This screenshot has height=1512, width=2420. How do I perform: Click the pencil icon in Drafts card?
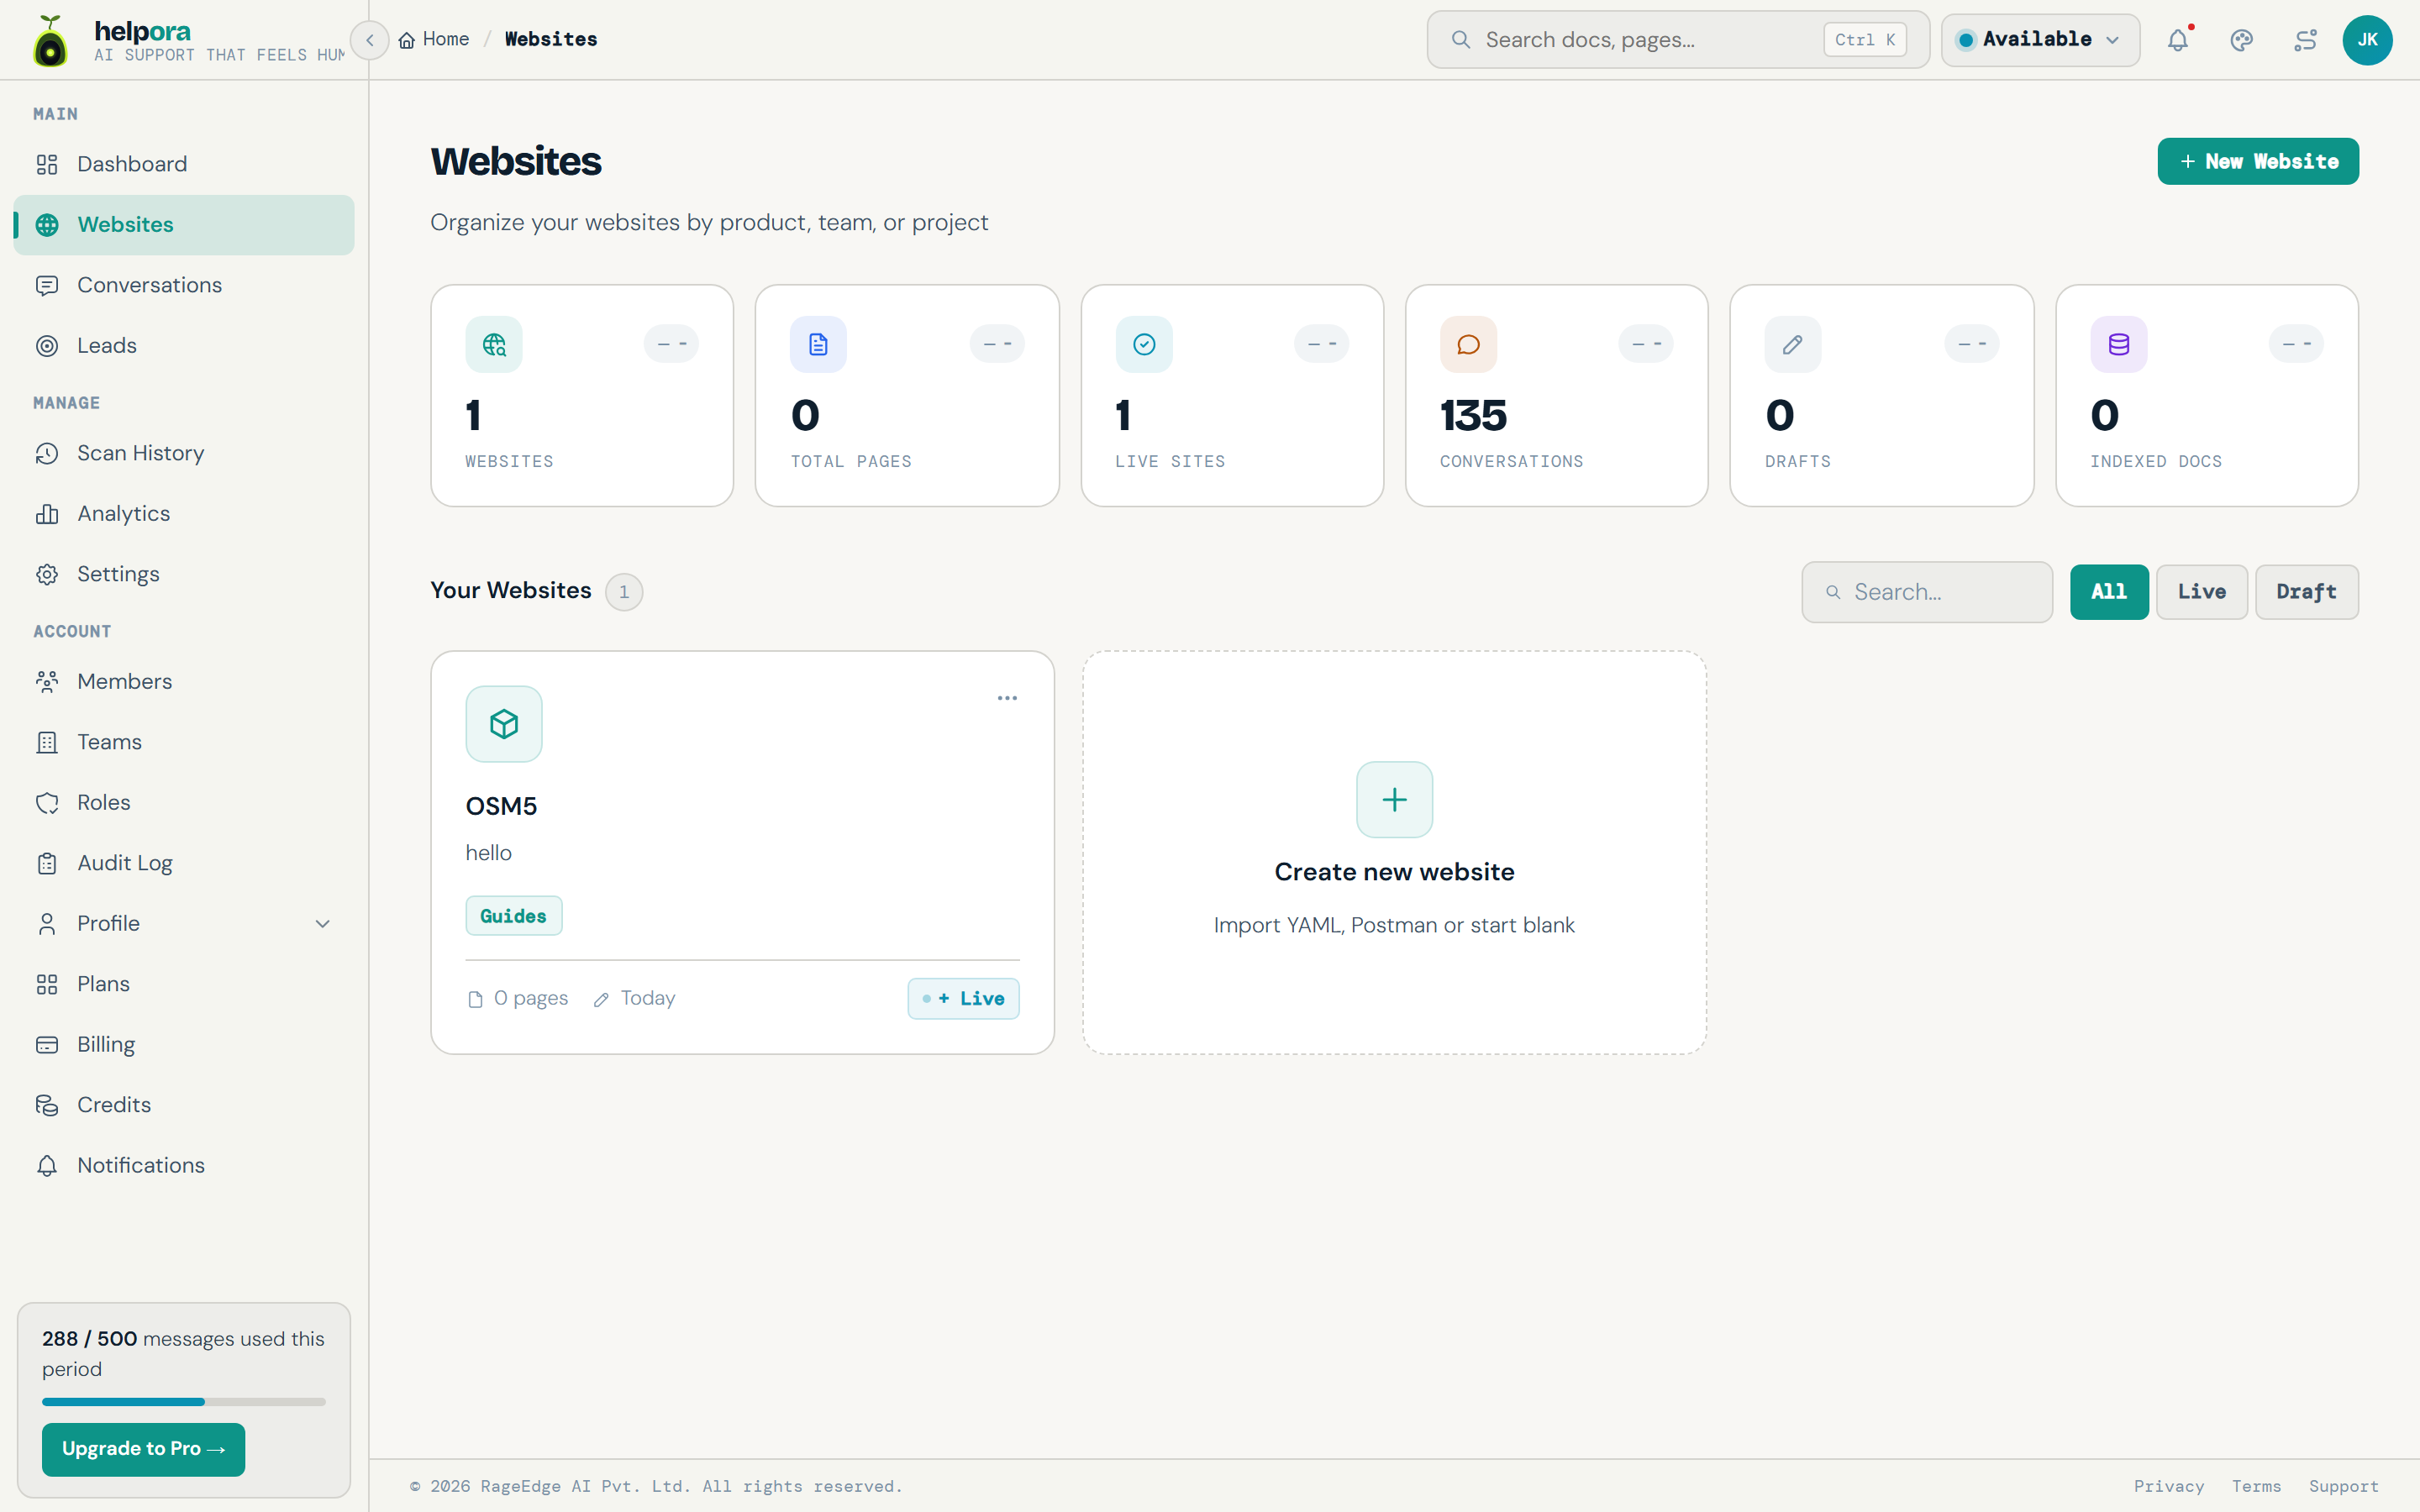[1793, 345]
